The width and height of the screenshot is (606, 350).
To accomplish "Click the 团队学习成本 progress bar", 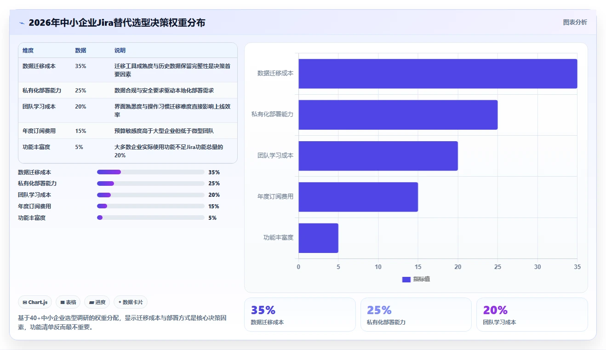I will [x=151, y=195].
